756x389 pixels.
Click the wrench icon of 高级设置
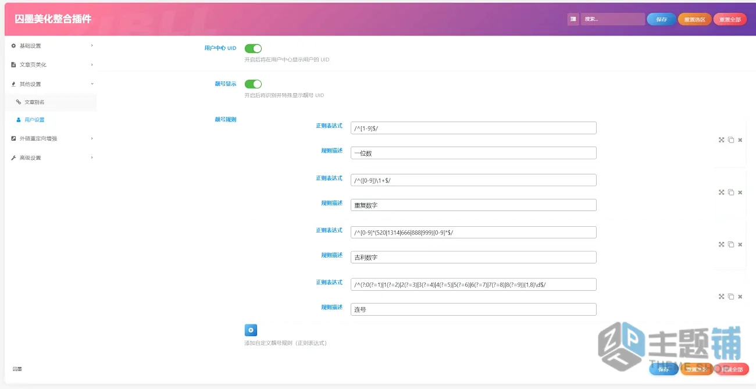(14, 158)
